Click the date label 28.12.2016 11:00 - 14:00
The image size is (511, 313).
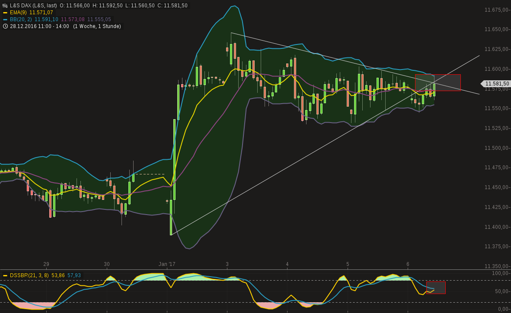39,26
